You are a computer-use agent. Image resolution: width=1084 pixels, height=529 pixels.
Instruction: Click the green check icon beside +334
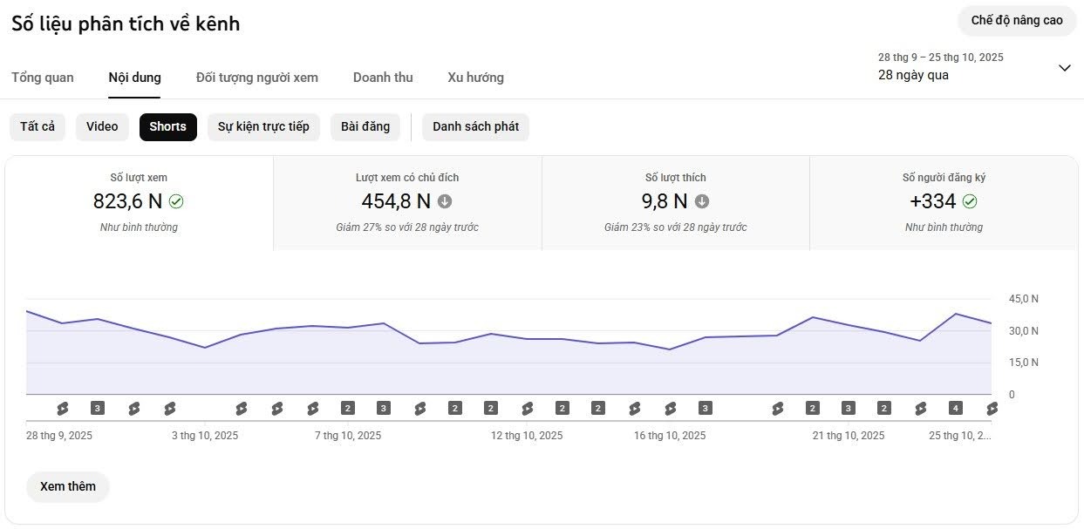click(970, 201)
